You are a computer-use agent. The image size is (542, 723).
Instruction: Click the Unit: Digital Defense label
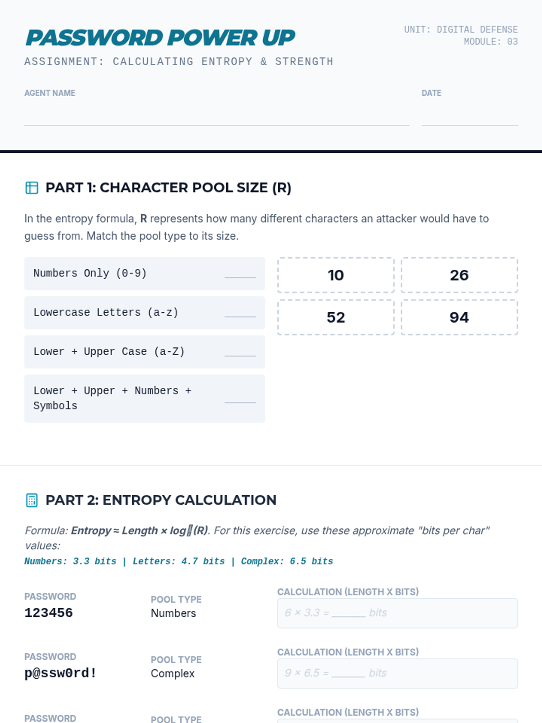click(x=461, y=30)
